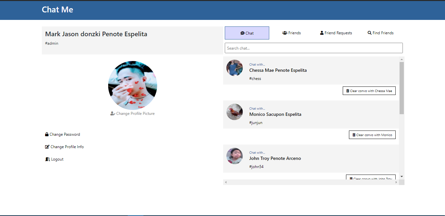The height and width of the screenshot is (216, 445).
Task: Click the trash icon for Monico convo
Action: click(x=354, y=135)
